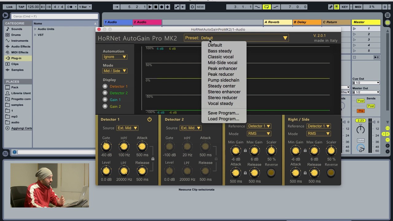Toggle draw mode pencil icon
The image size is (393, 221).
[331, 7]
